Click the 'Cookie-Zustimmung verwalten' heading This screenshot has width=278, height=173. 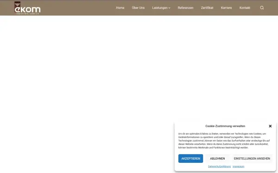[225, 126]
